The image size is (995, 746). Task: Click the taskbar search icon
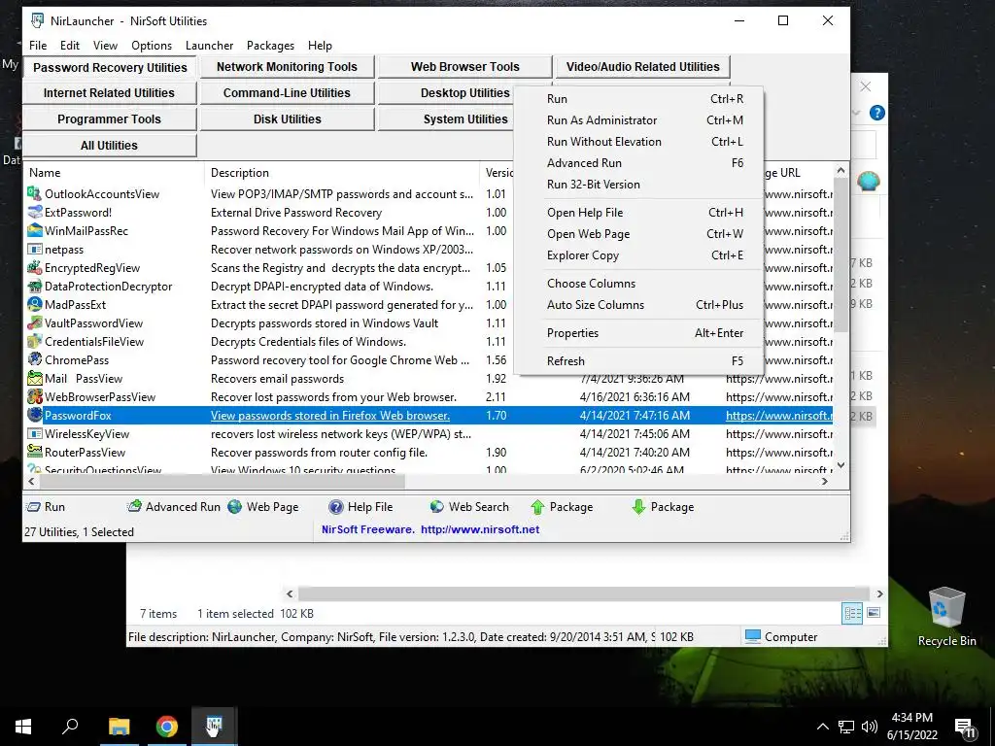click(x=70, y=726)
